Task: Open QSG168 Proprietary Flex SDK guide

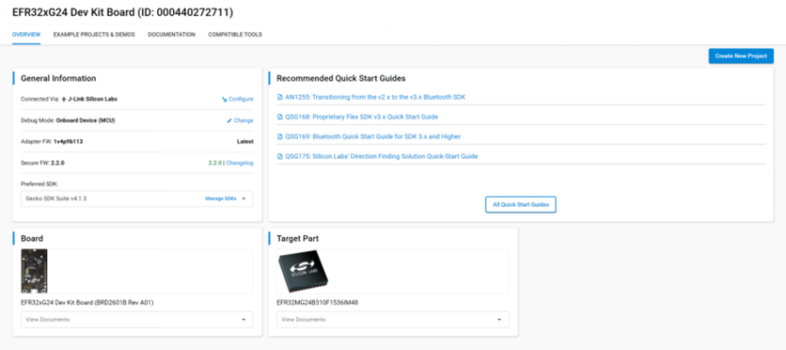Action: click(x=361, y=117)
